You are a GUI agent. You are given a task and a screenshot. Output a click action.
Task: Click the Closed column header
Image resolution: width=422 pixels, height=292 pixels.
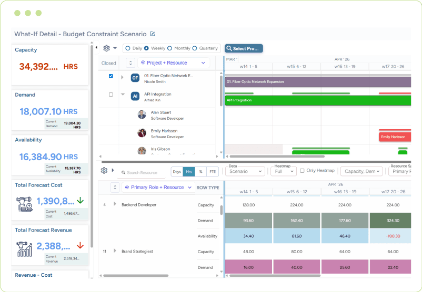pos(109,63)
